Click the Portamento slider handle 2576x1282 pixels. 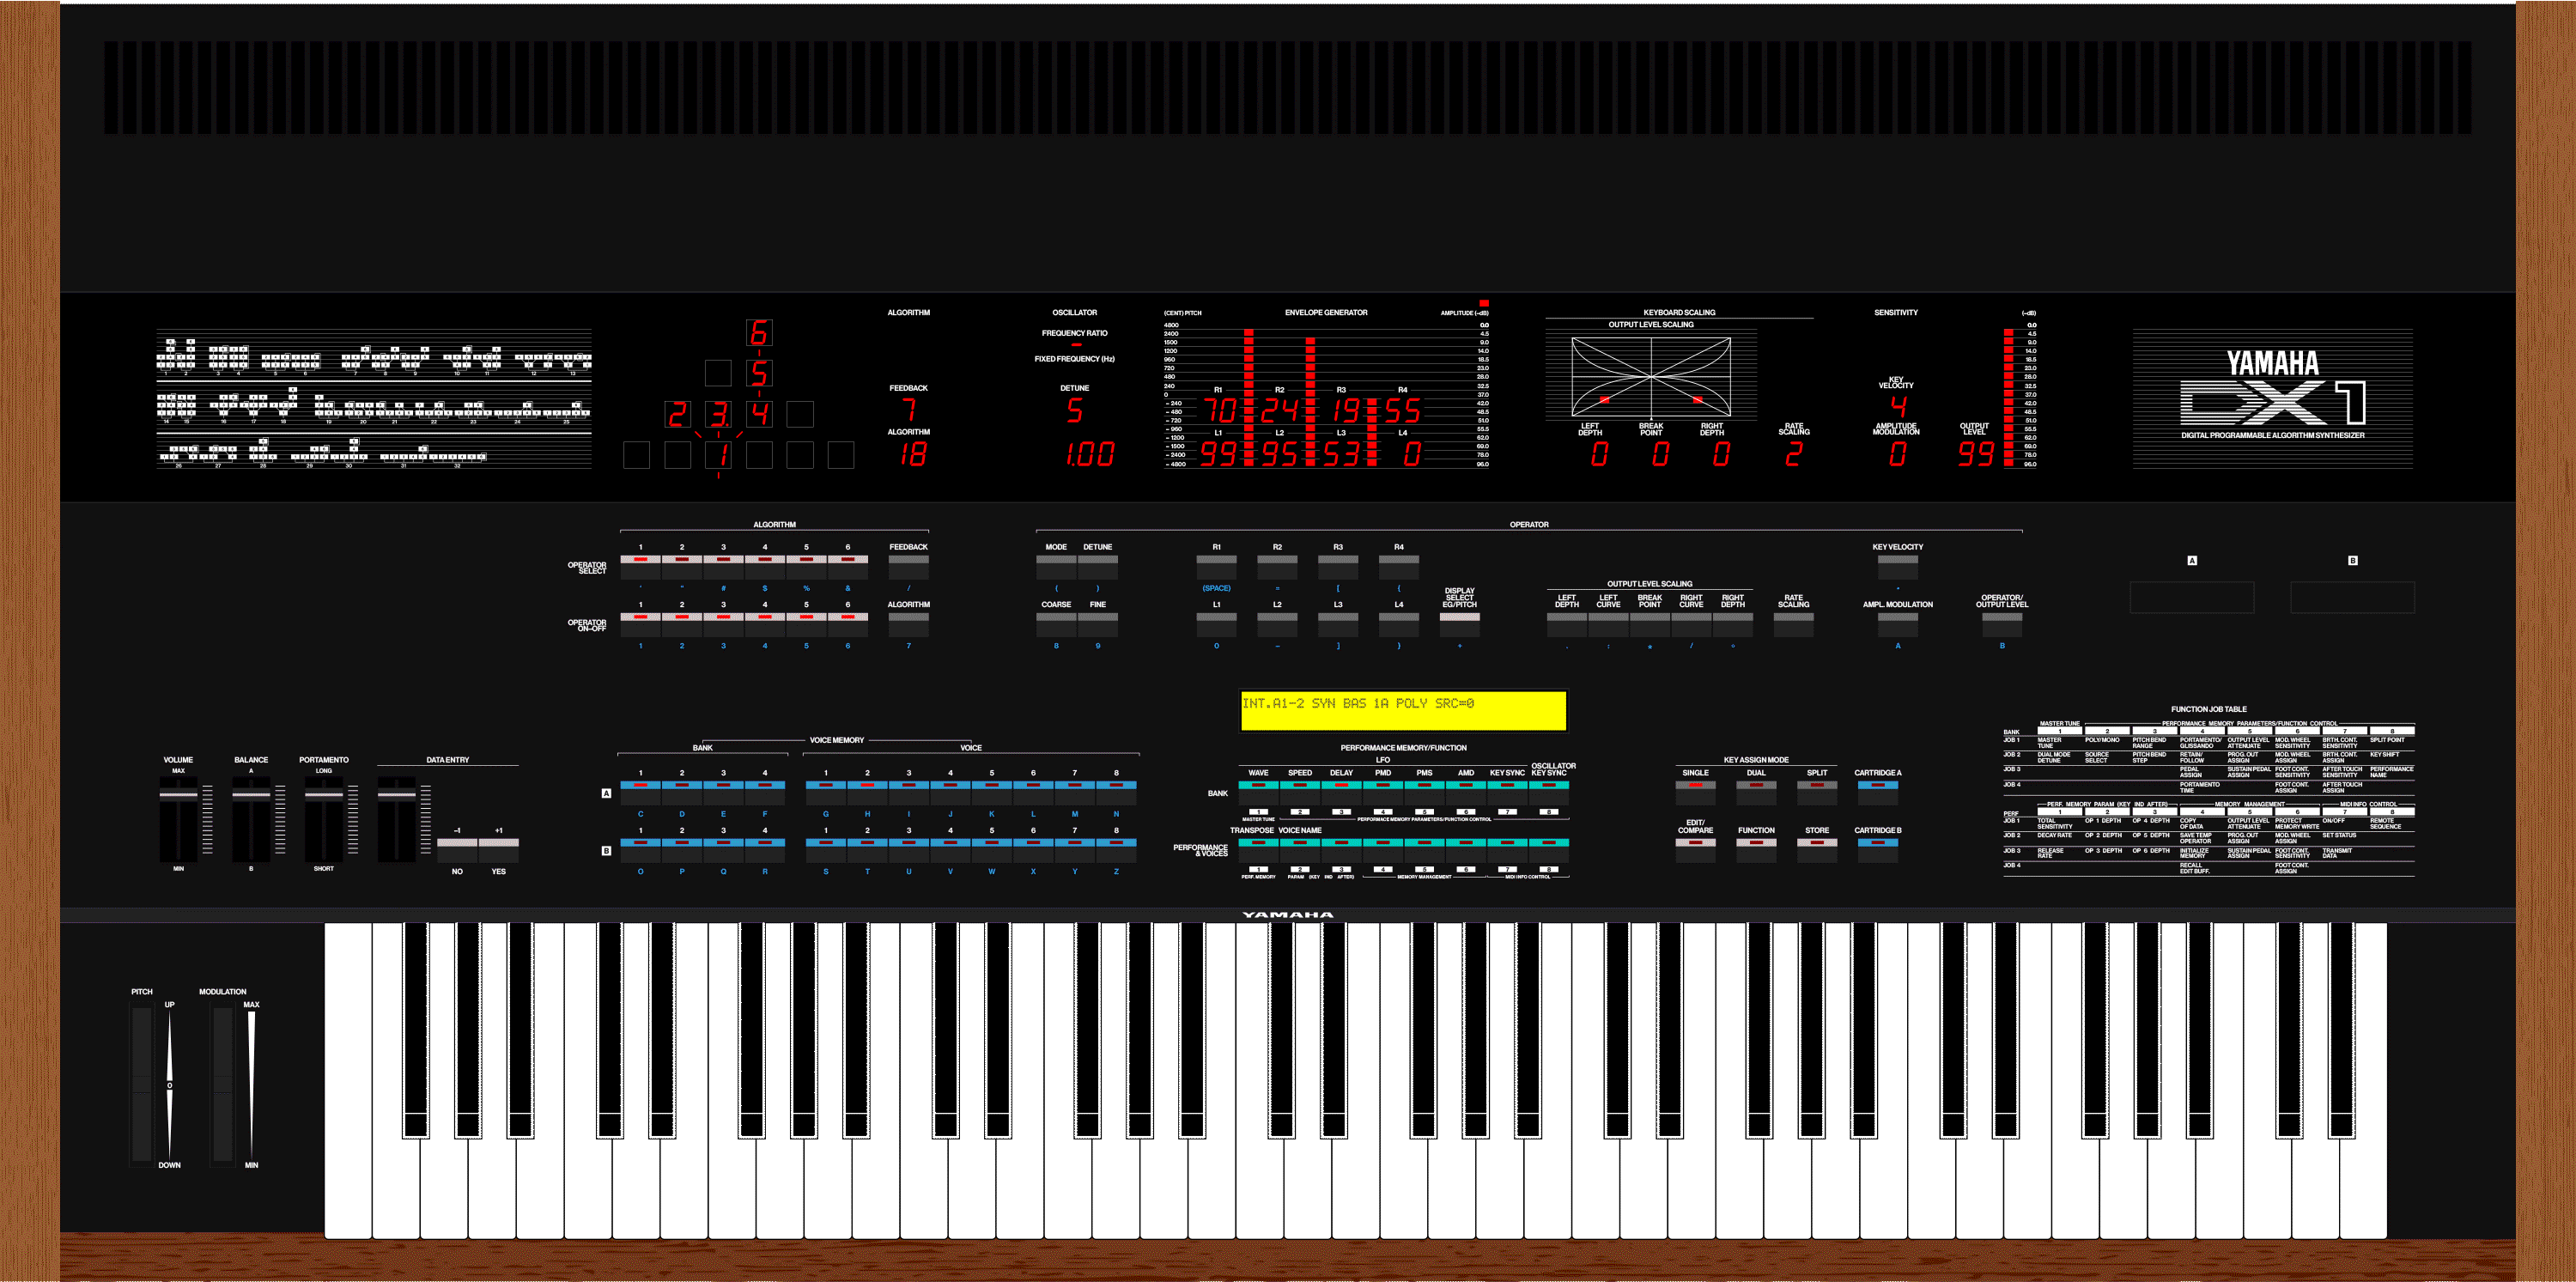click(324, 795)
